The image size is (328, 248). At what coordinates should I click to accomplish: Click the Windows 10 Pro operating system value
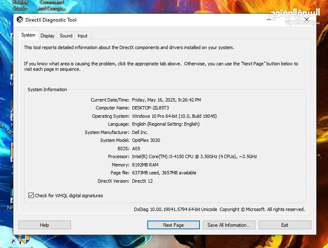click(174, 116)
